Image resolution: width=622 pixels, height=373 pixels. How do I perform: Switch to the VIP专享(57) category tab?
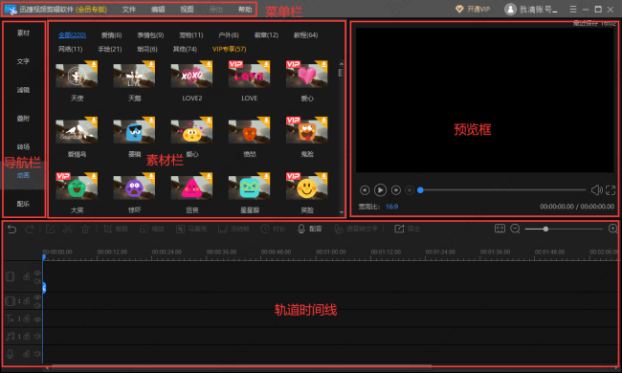[230, 49]
